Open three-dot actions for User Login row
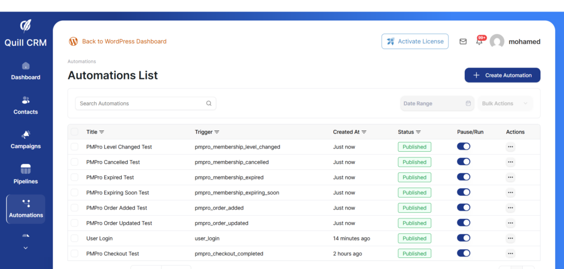Viewport: 564px width, 269px height. coord(511,238)
